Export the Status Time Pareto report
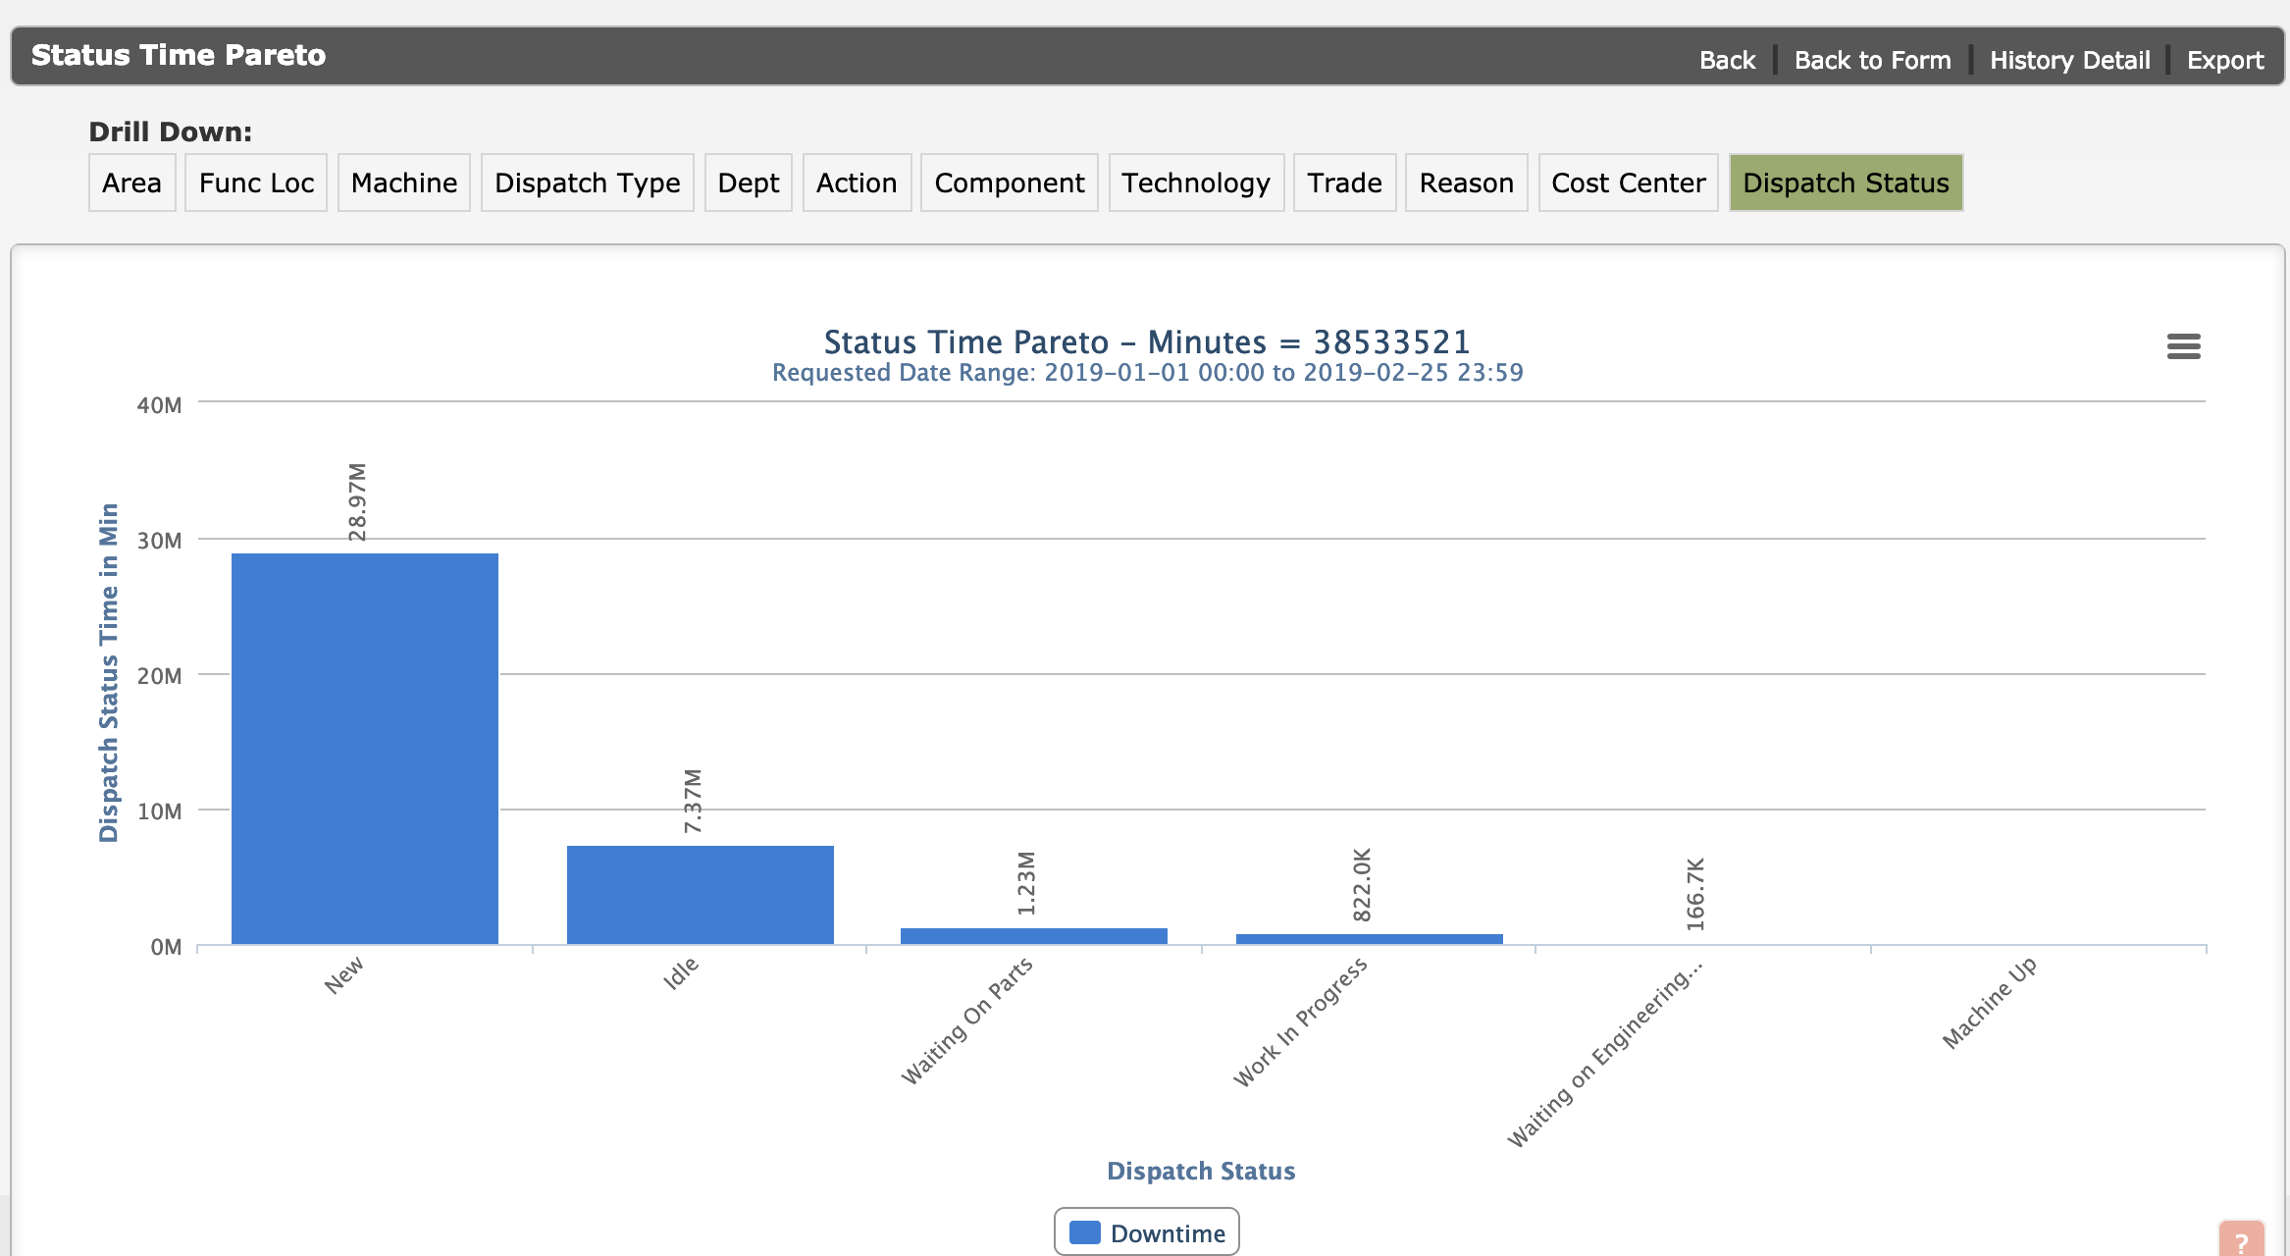Screen dimensions: 2290x1256 2225,60
